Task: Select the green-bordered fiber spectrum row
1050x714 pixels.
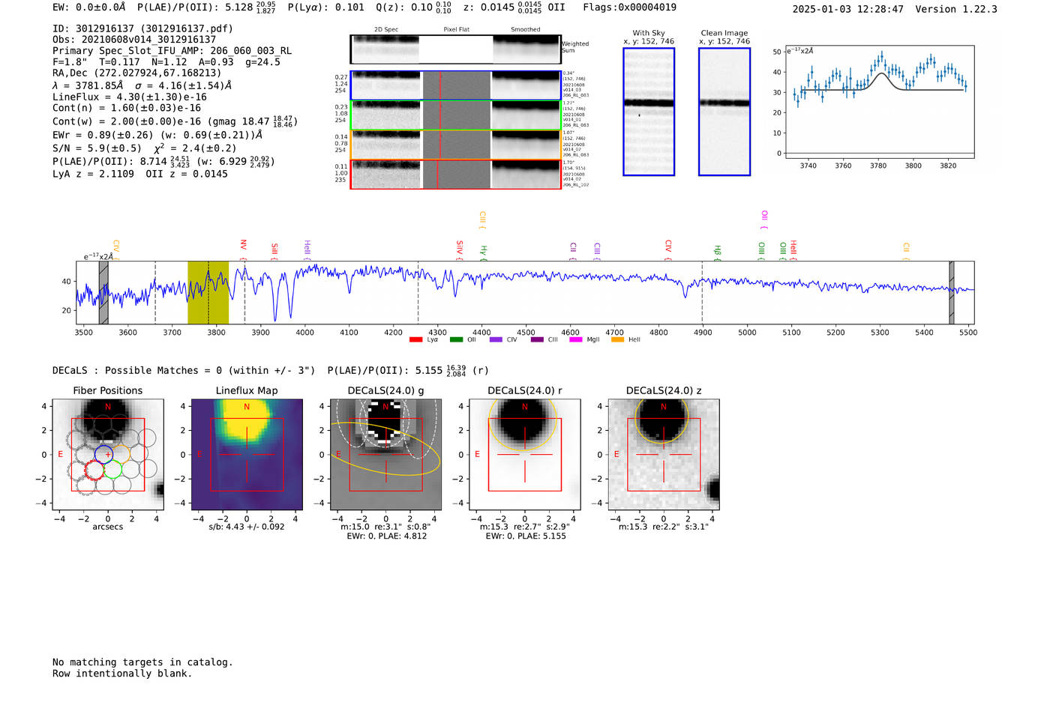Action: tap(455, 115)
